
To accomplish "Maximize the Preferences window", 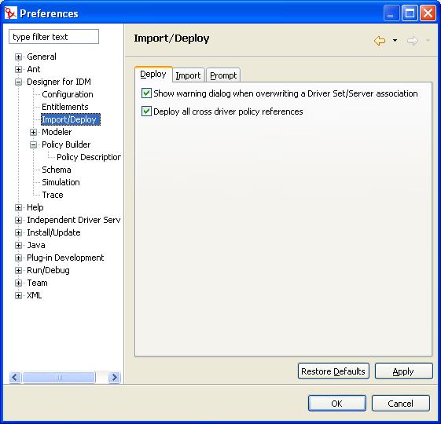I will coord(410,13).
